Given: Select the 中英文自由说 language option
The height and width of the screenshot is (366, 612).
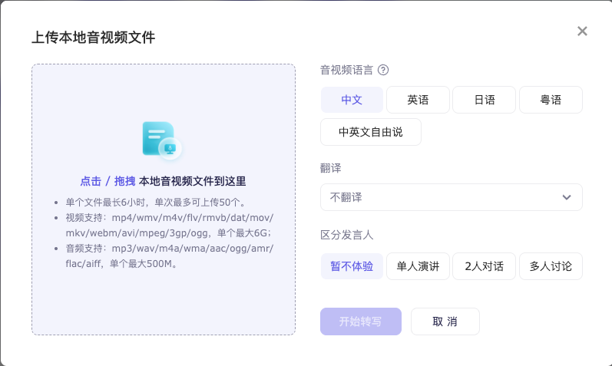Looking at the screenshot, I should (370, 132).
